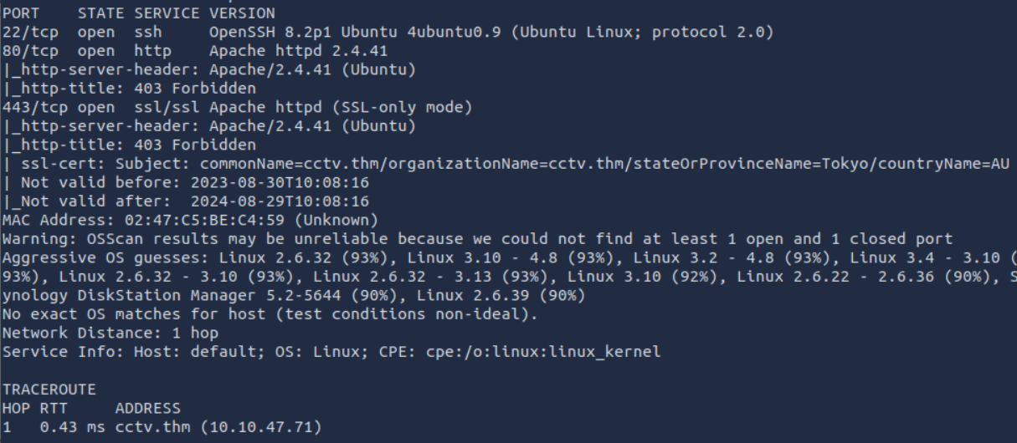Click the 22/tcp port entry
Screen dimensions: 1017x443
25,33
